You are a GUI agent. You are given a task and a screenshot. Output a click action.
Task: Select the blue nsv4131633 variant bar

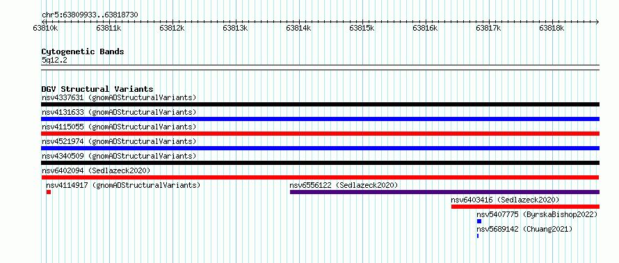(x=320, y=119)
